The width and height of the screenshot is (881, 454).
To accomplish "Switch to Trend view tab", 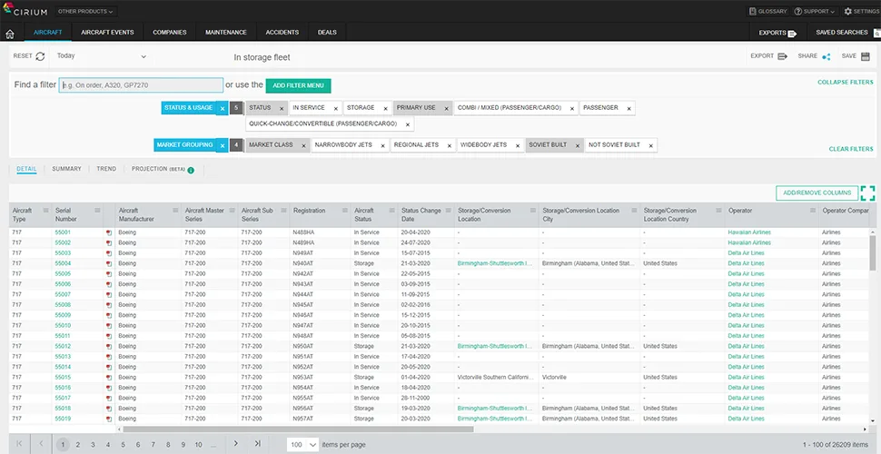I will click(x=106, y=169).
